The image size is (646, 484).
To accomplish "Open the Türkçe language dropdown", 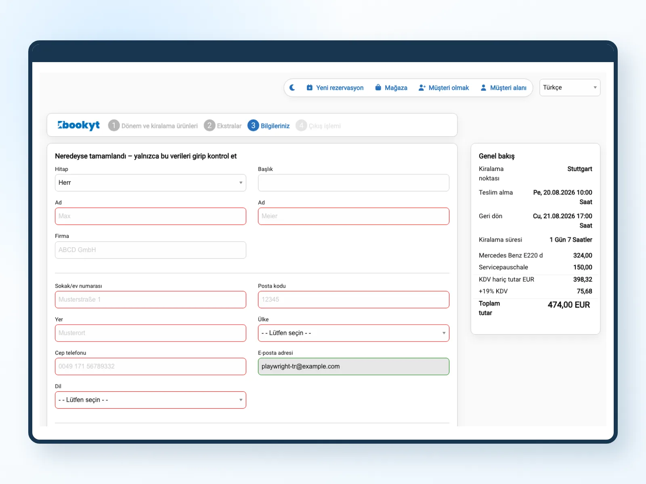I will [570, 88].
